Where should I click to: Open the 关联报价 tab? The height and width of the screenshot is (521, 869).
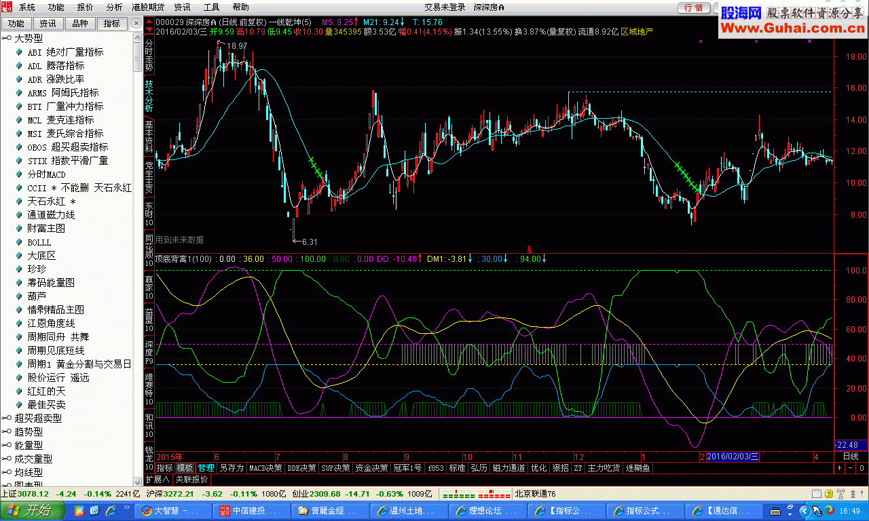(x=192, y=479)
